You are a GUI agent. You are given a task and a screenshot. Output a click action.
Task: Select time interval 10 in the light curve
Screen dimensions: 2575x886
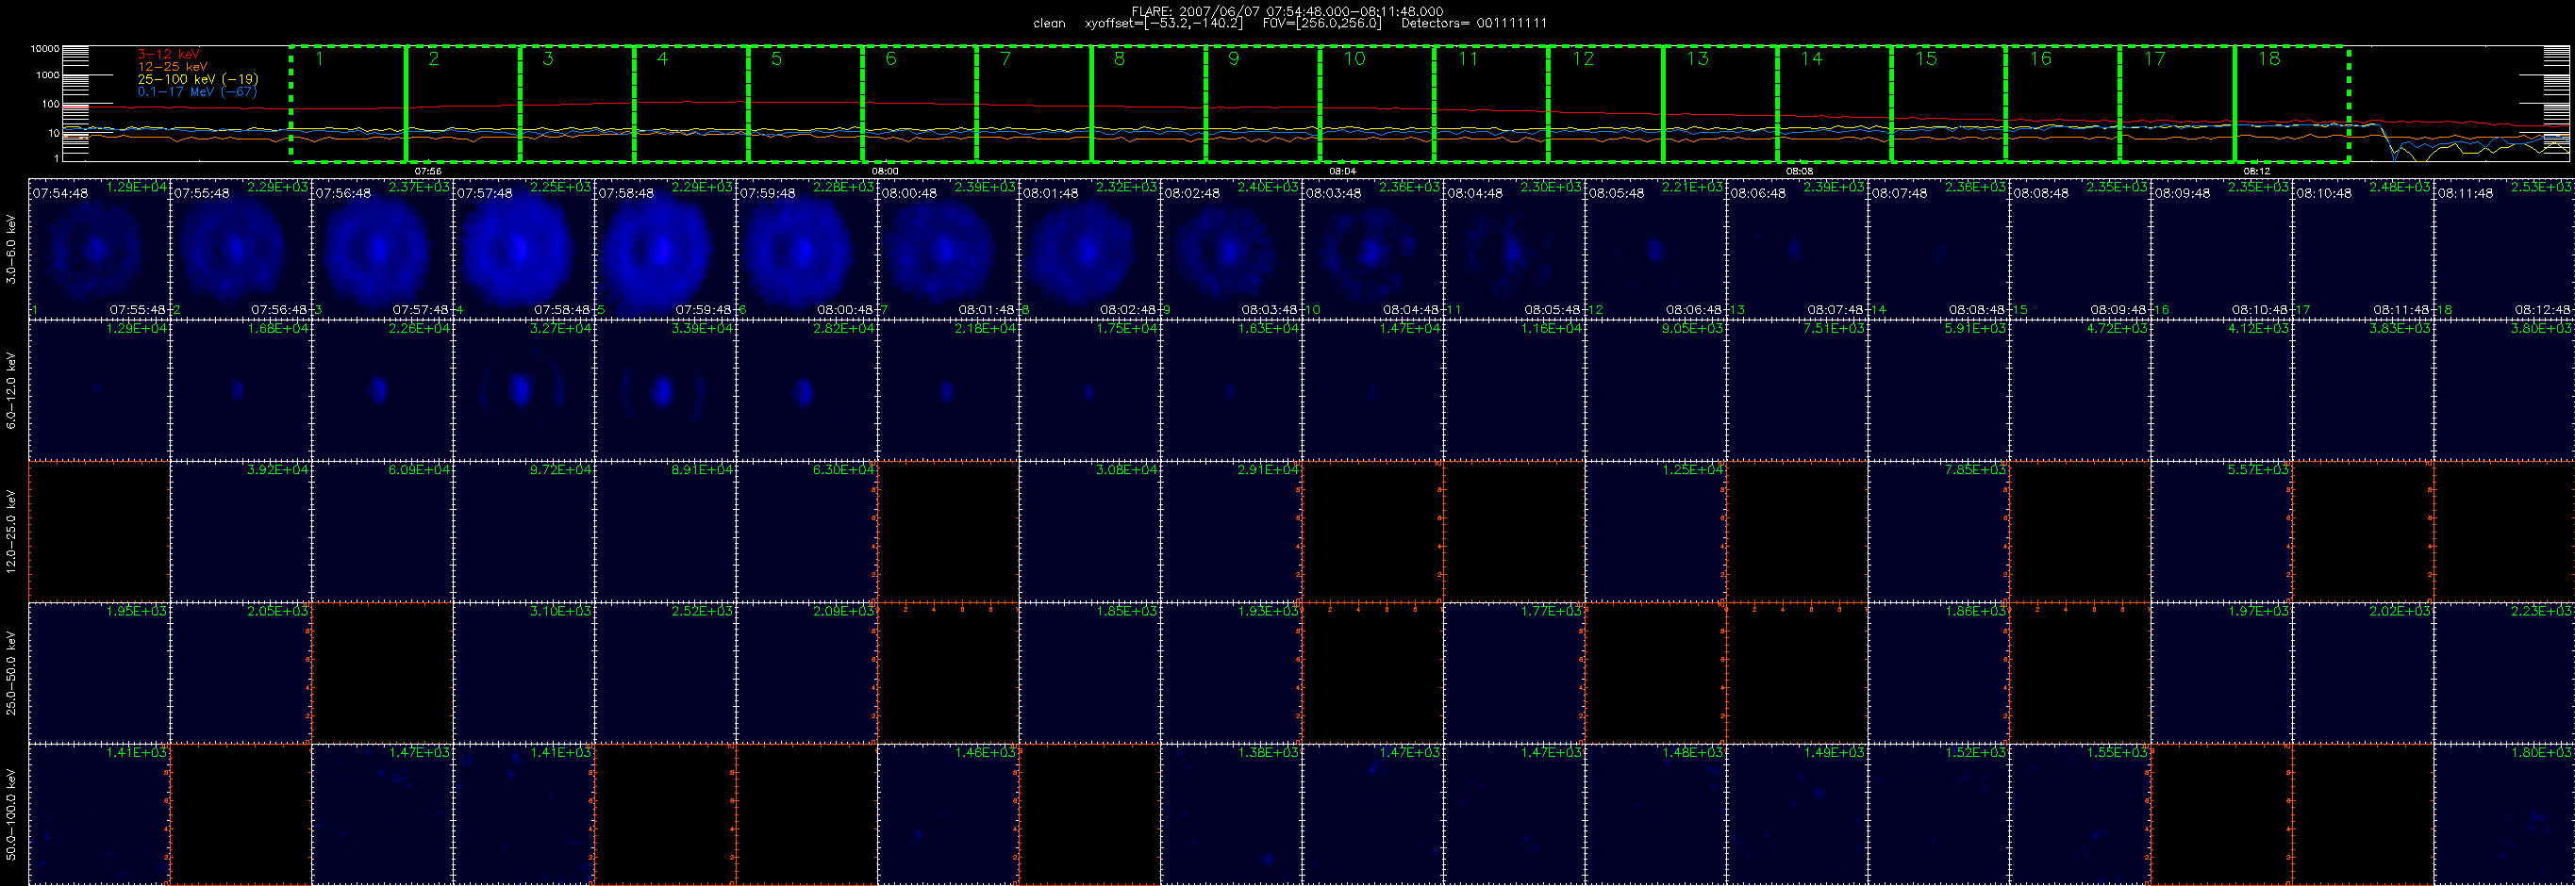1377,103
